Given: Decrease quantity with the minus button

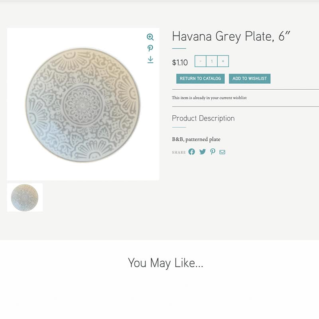Looking at the screenshot, I should (x=201, y=61).
